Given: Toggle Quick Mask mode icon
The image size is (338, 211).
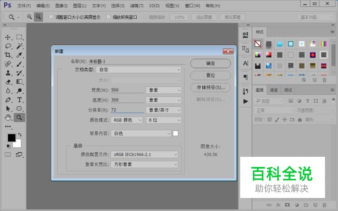Looking at the screenshot, I should [8, 154].
